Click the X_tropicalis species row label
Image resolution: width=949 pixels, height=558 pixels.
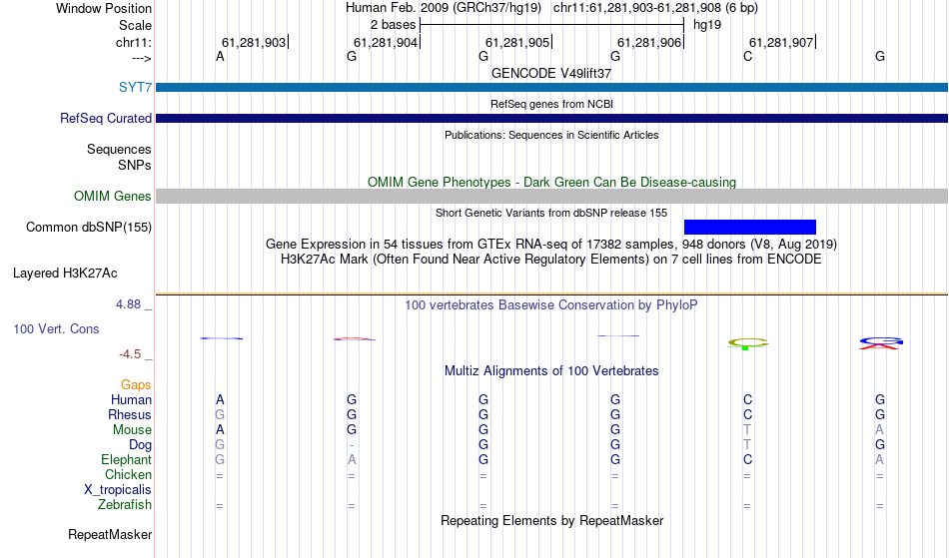118,490
